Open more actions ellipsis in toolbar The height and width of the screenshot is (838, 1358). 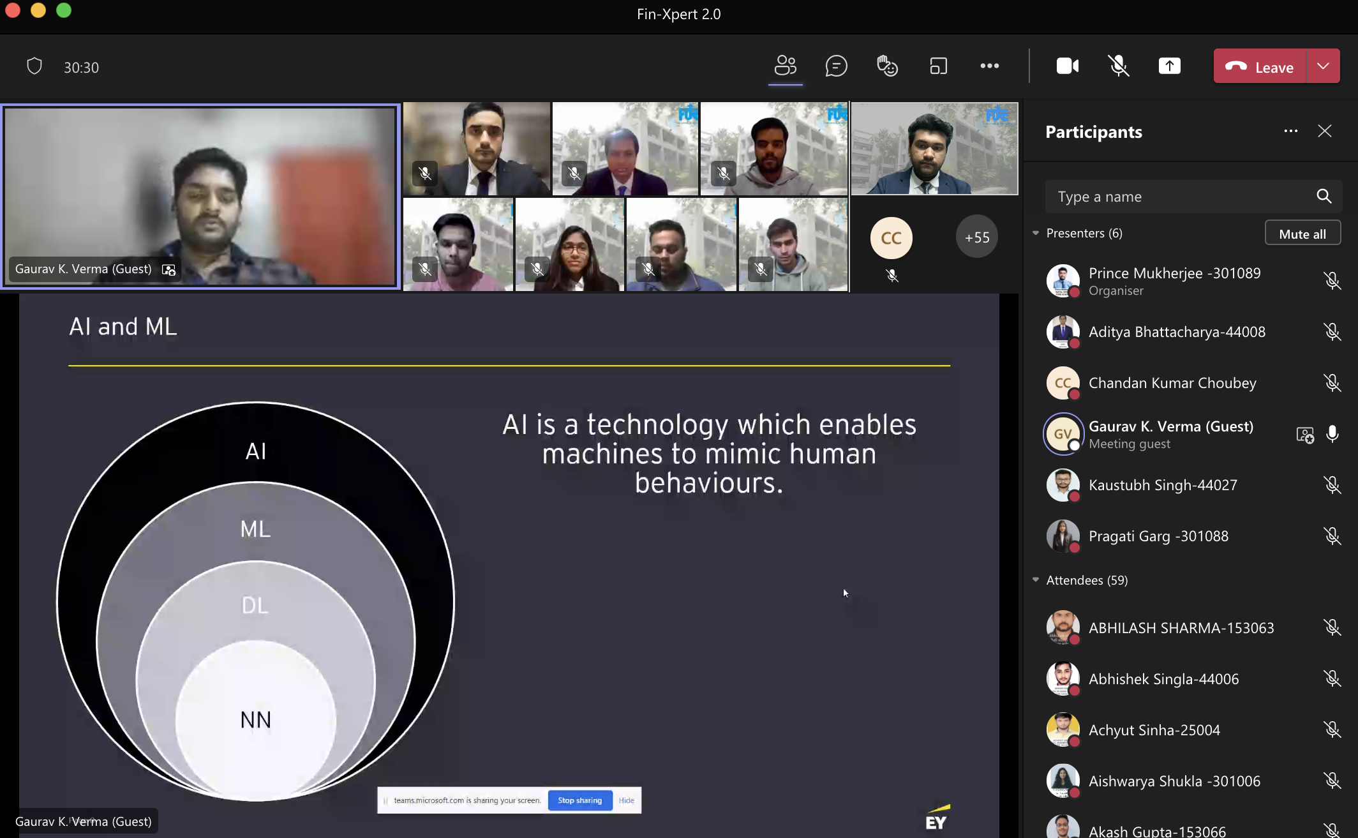pos(990,66)
